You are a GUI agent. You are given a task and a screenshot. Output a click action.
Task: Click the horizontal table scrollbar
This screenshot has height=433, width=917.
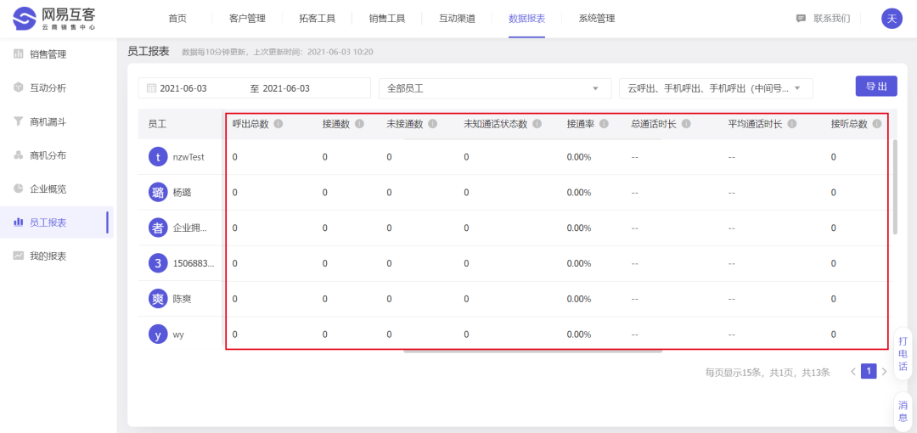(x=532, y=350)
